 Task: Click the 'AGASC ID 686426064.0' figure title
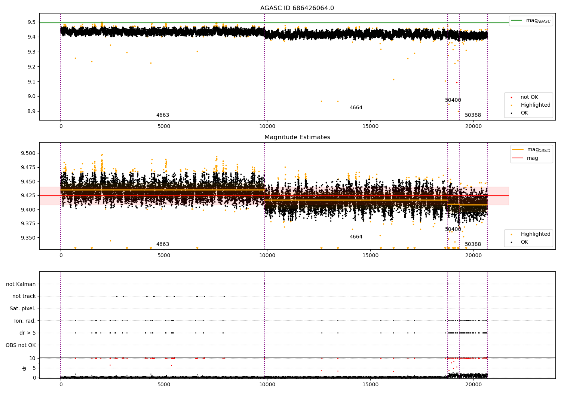click(x=297, y=8)
